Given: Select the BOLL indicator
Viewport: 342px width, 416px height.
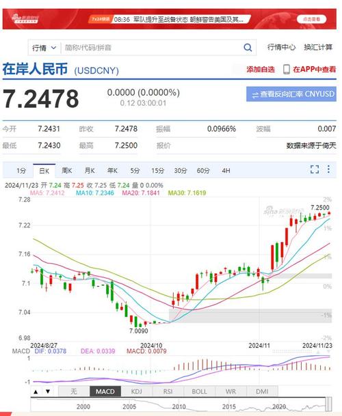Looking at the screenshot, I should point(199,391).
